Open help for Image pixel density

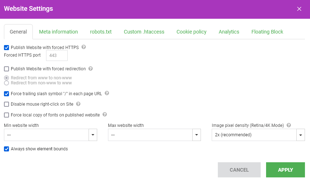(289, 125)
